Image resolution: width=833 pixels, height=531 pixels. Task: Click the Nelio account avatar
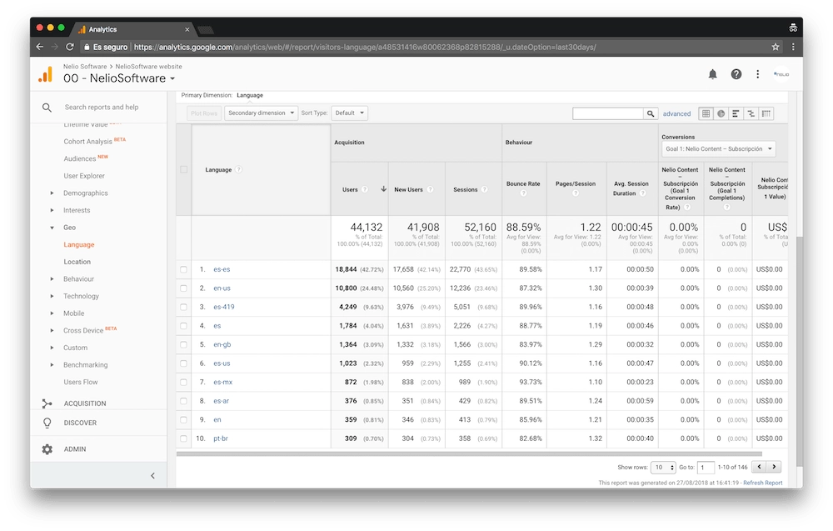(x=781, y=74)
